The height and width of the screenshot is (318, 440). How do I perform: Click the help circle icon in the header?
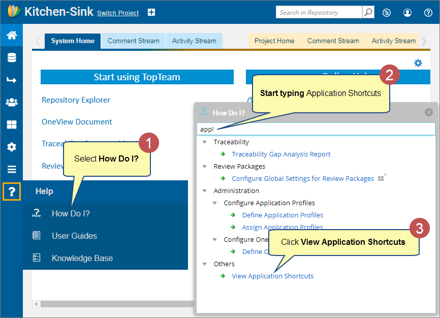[428, 13]
